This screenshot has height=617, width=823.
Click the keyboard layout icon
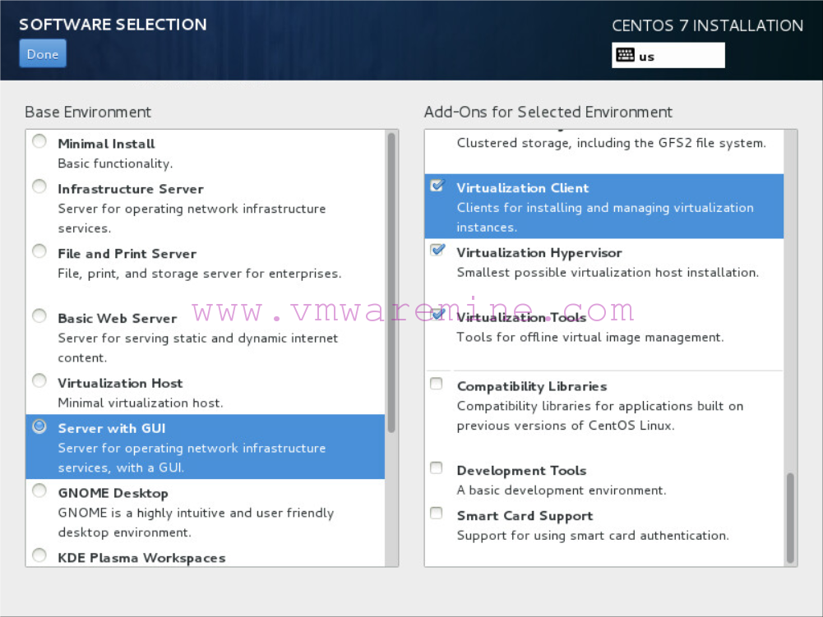click(625, 55)
